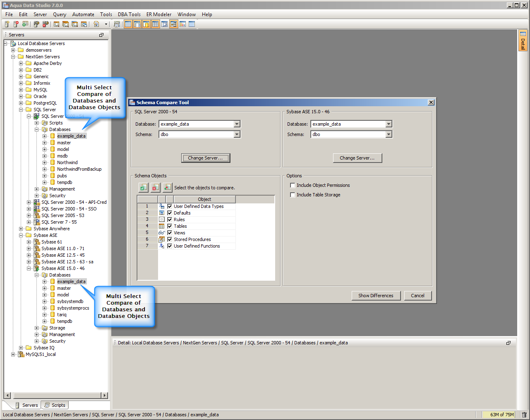Click the Show Differences button
The width and height of the screenshot is (530, 420).
[x=376, y=296]
